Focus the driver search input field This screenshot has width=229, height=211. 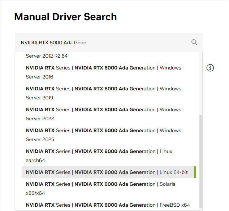point(109,42)
